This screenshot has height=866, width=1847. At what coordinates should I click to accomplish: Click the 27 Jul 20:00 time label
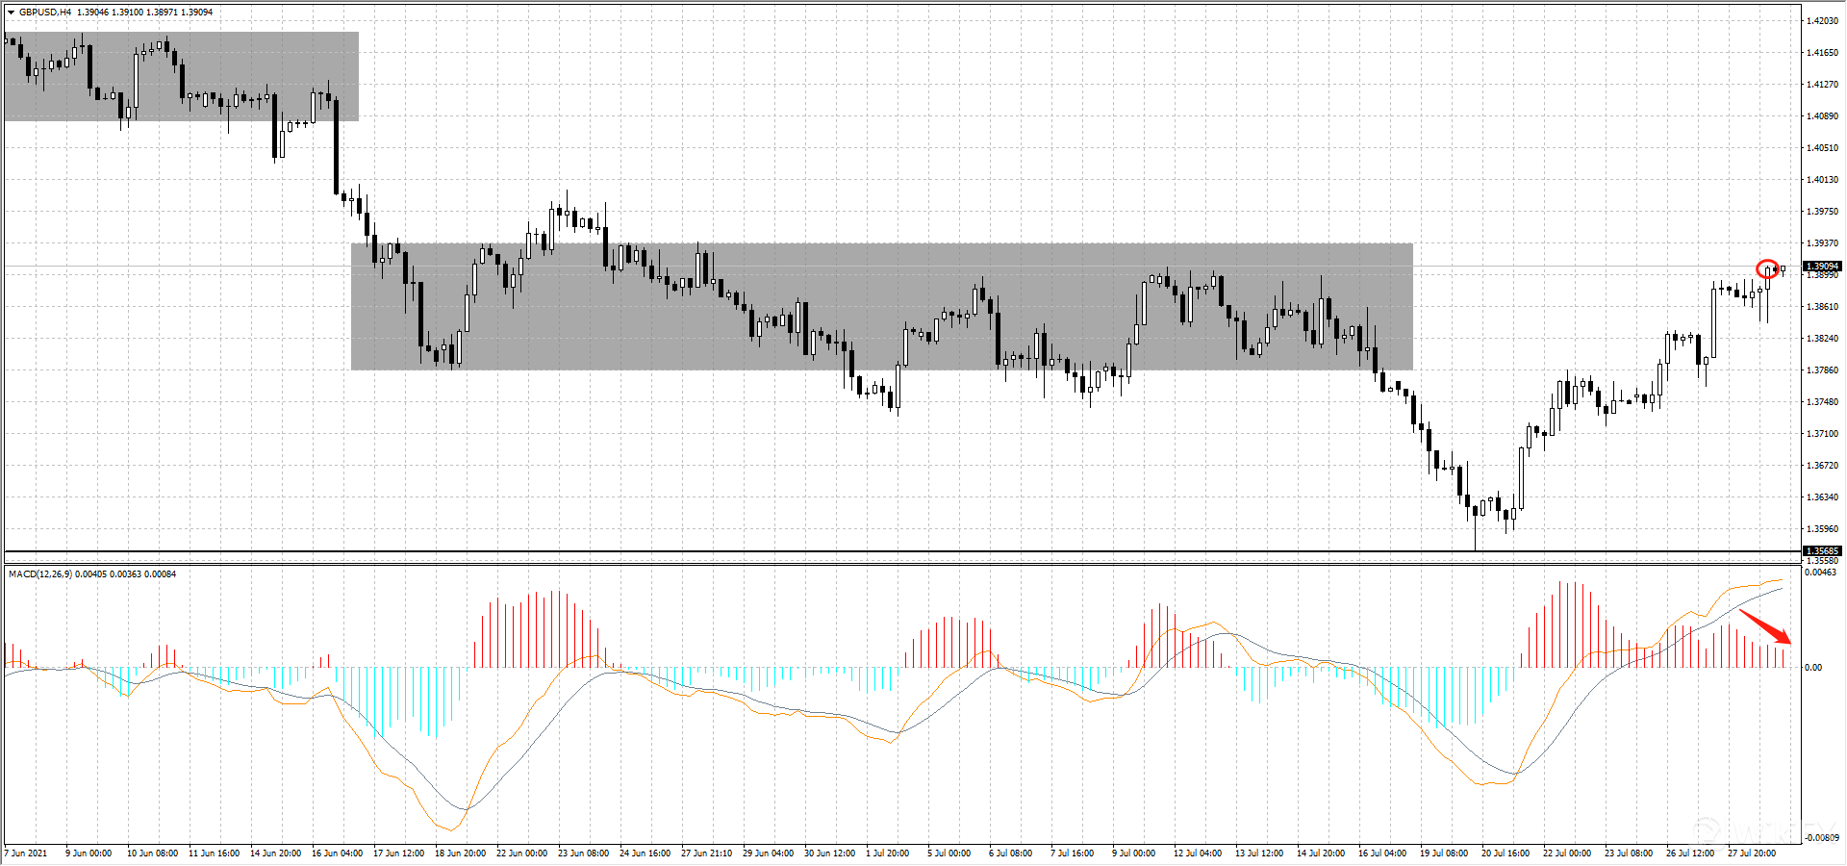click(1752, 853)
